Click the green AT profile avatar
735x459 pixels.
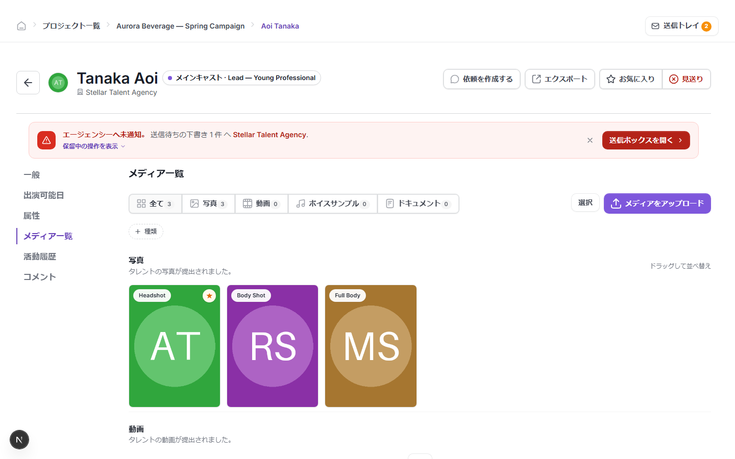(58, 83)
